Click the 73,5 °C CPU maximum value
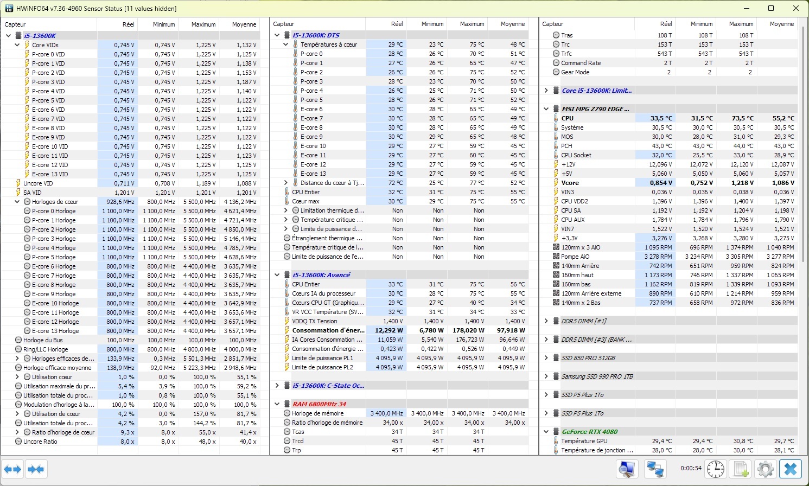809x486 pixels. (x=742, y=118)
